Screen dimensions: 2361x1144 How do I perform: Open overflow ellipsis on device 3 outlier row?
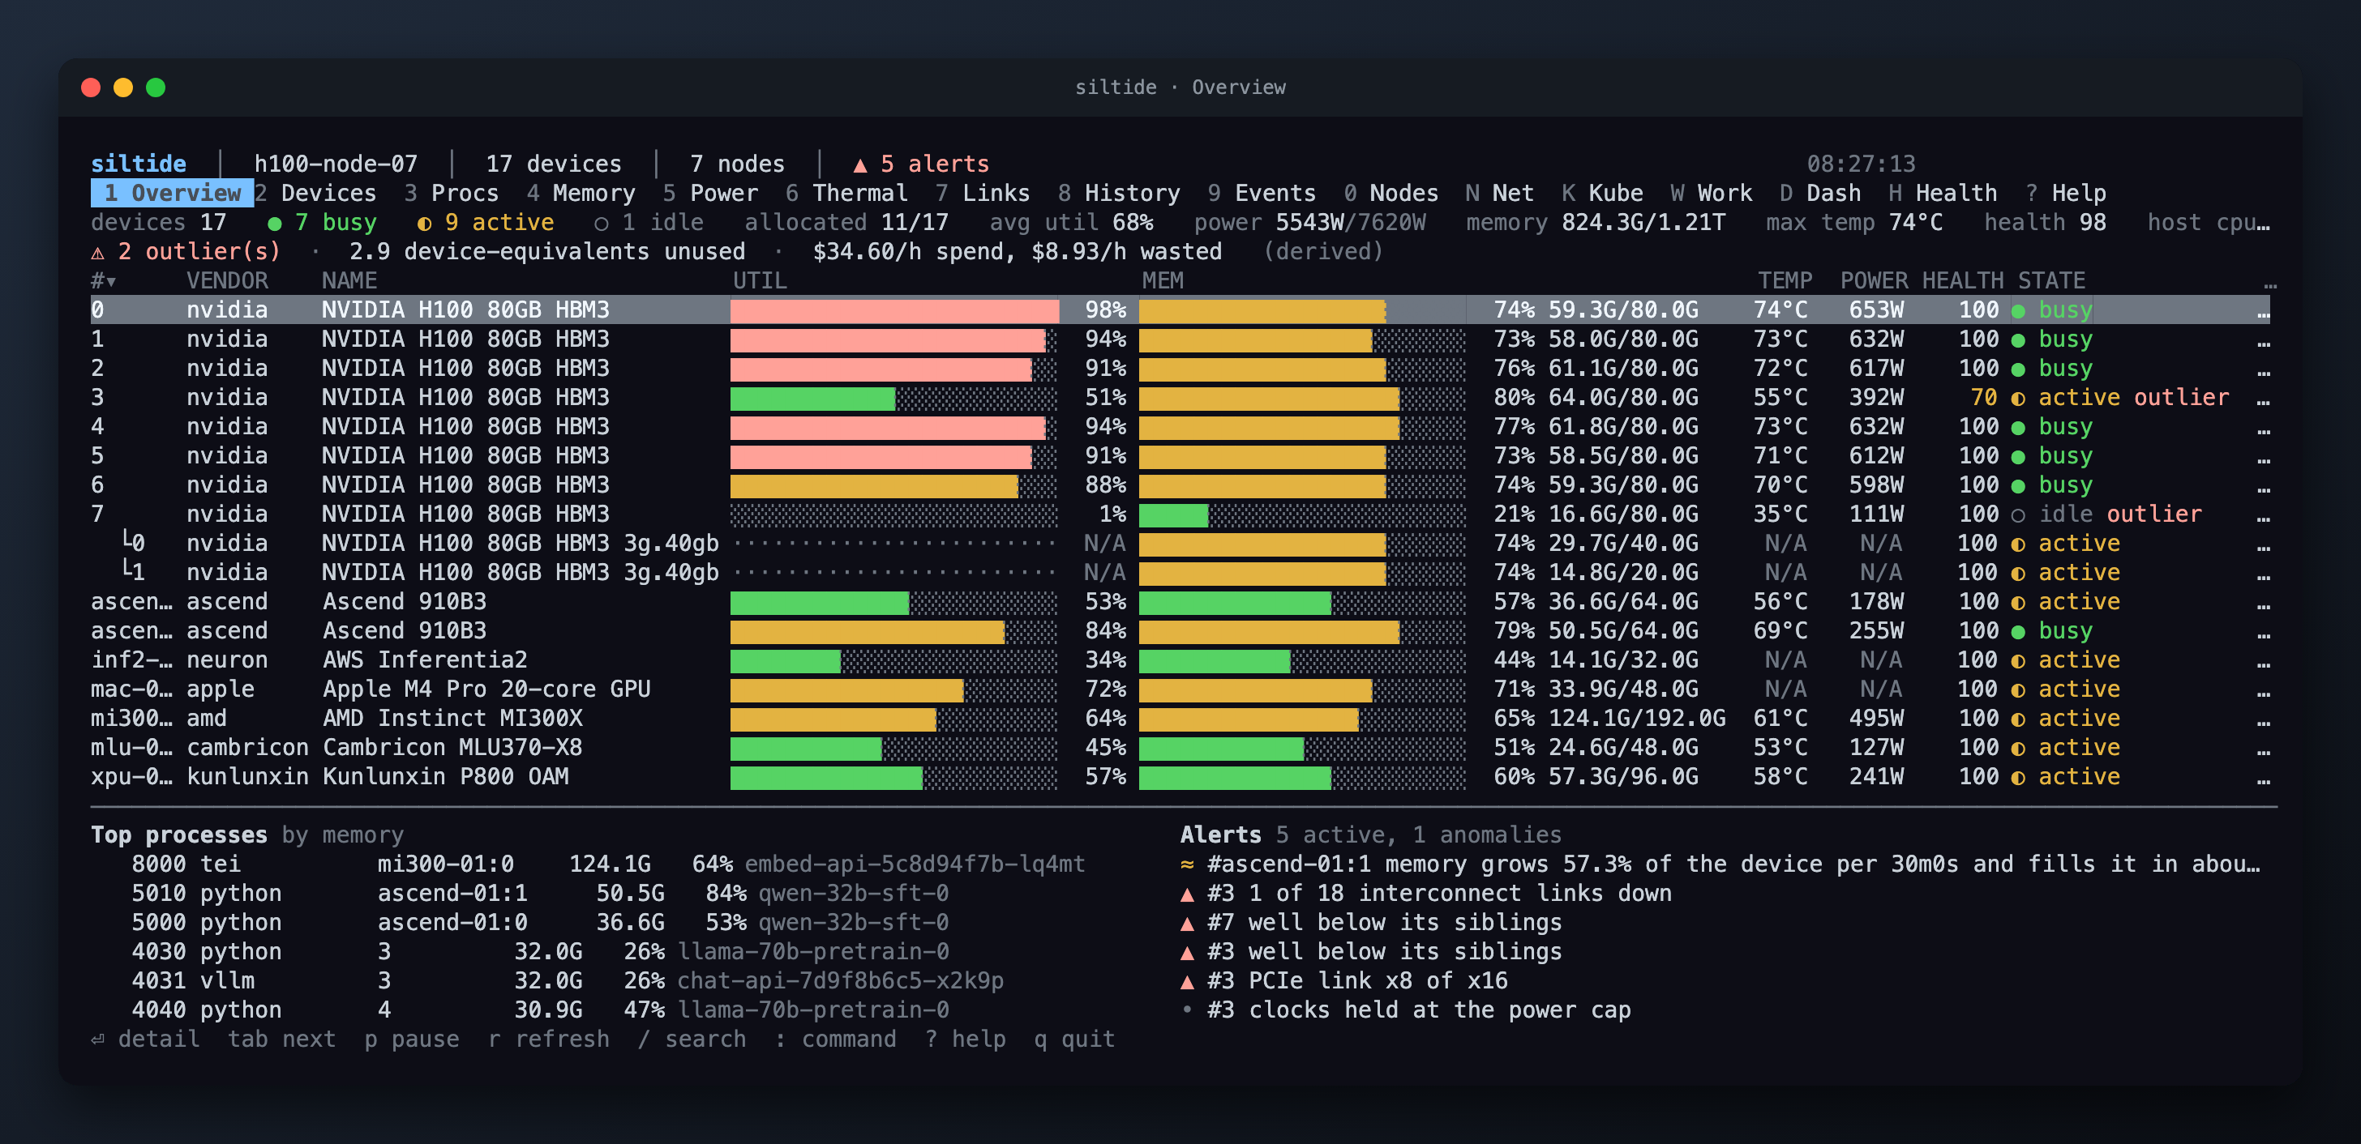pos(2264,401)
